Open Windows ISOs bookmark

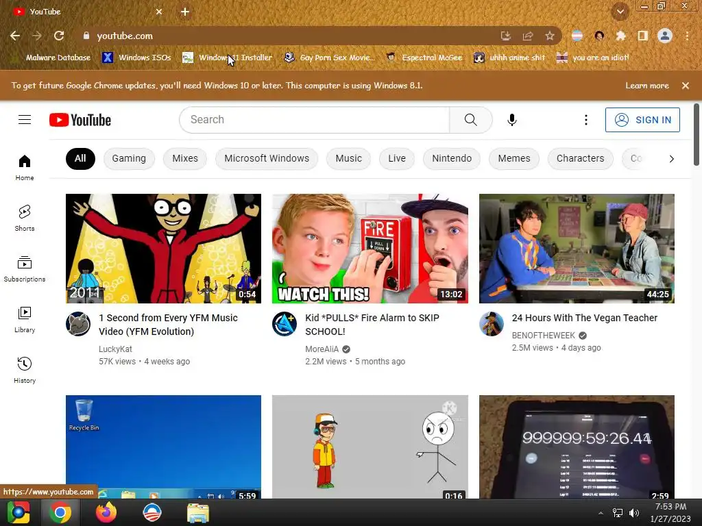[137, 58]
